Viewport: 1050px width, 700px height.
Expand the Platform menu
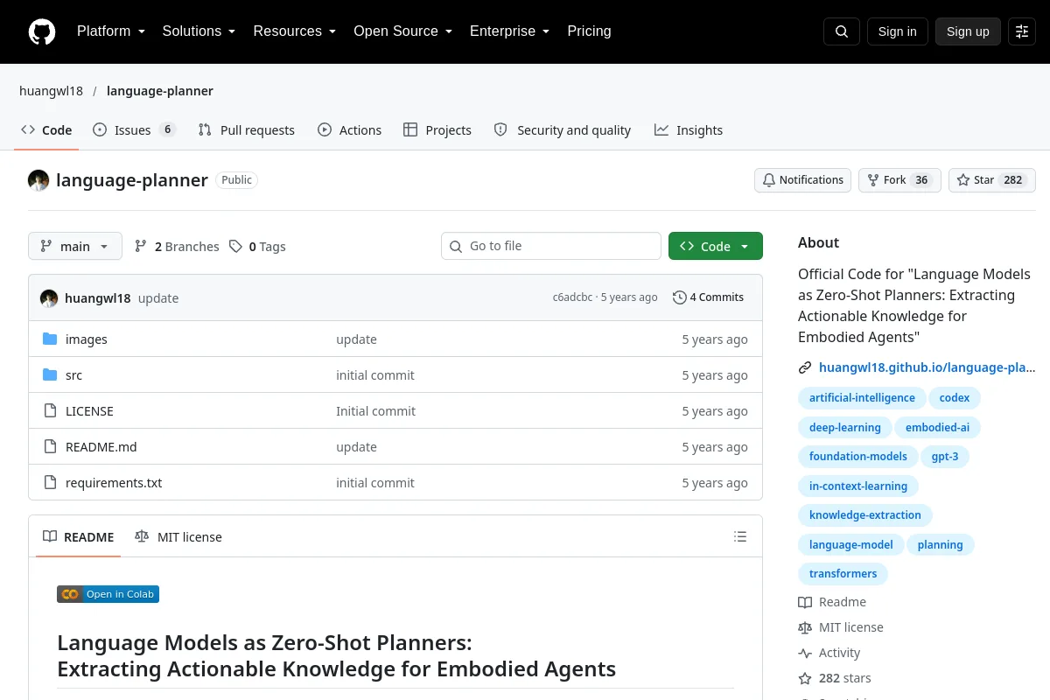[x=110, y=31]
